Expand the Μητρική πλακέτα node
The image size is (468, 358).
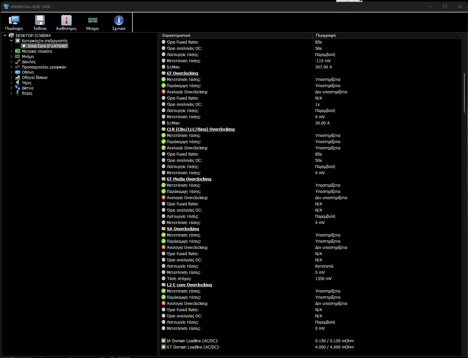[x=11, y=51]
